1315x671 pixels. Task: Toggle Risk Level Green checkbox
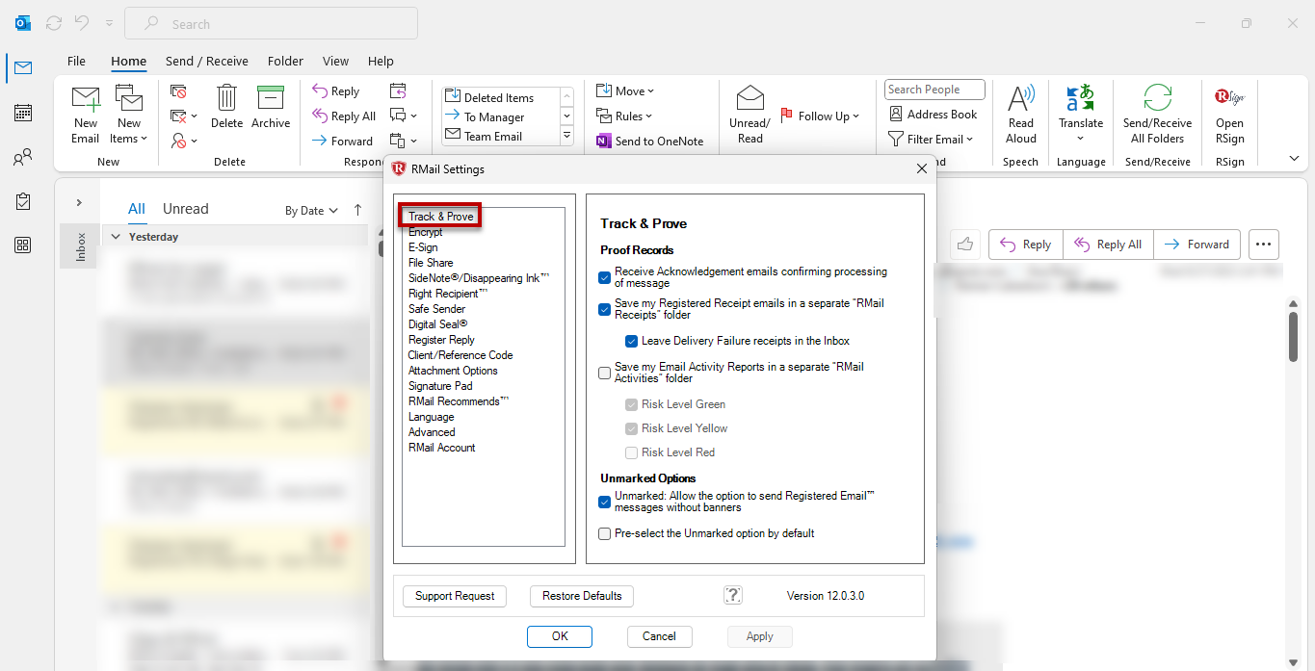pyautogui.click(x=631, y=404)
